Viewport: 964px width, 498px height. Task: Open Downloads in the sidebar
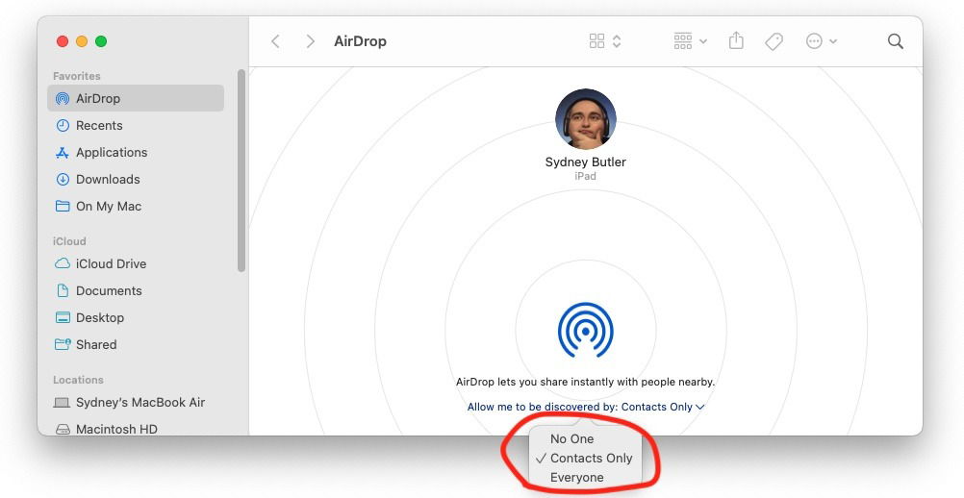pyautogui.click(x=108, y=180)
